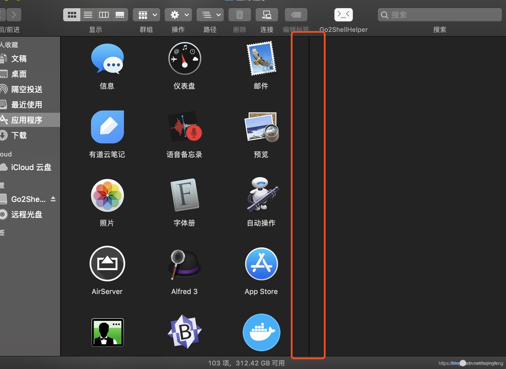Click the 语音备忘录 label text
The image size is (506, 369).
(x=185, y=154)
